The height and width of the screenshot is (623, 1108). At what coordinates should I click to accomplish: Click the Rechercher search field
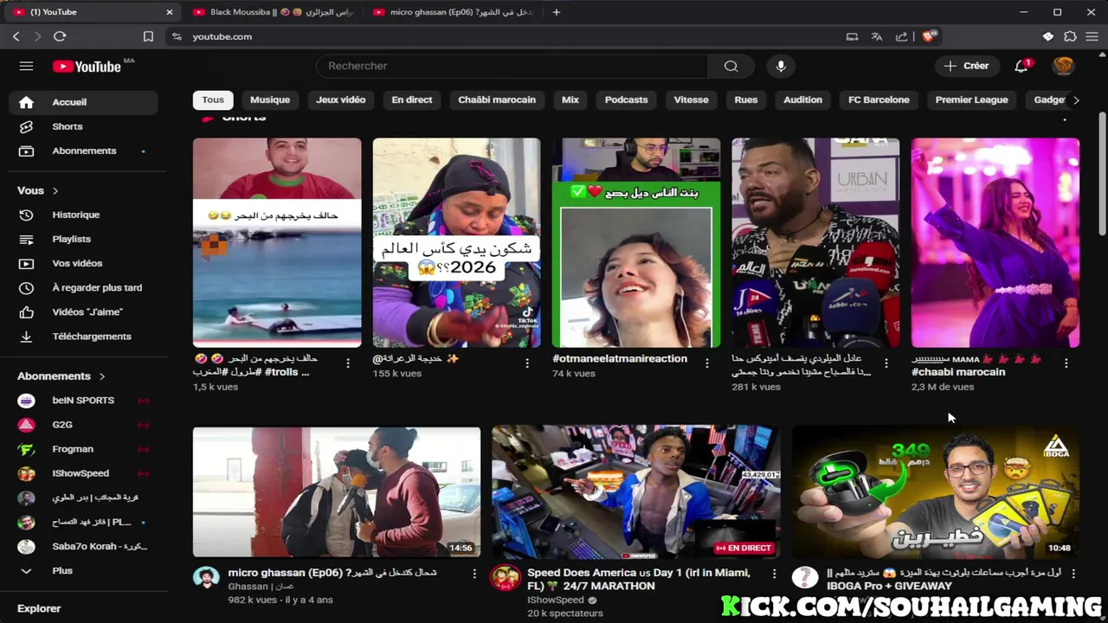(512, 66)
